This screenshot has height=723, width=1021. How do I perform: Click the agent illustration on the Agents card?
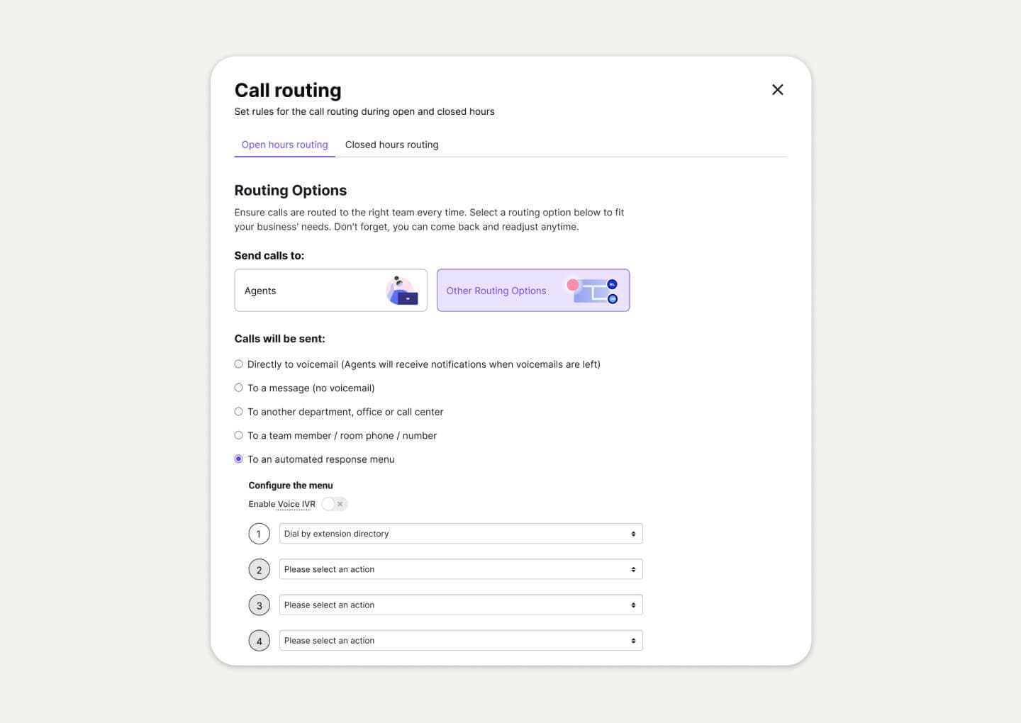401,291
